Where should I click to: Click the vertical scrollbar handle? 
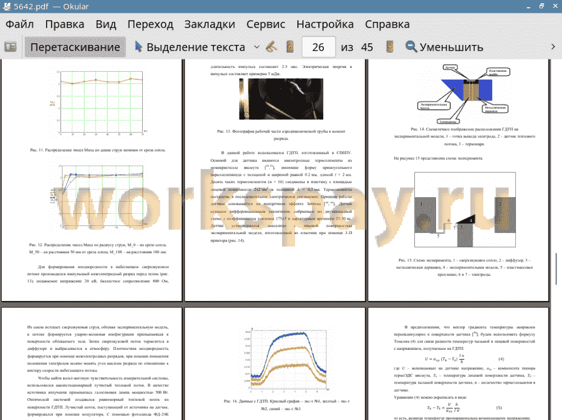(x=556, y=269)
